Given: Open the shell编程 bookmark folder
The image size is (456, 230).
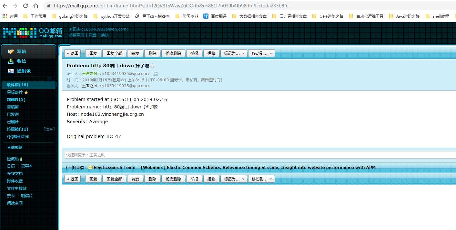Looking at the screenshot, I should 437,16.
